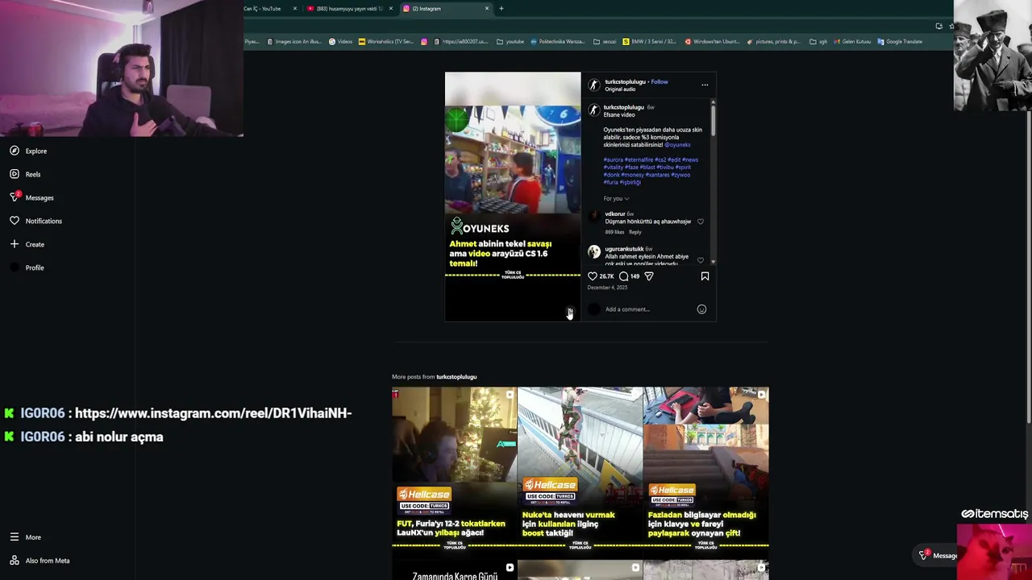Click ugurcankutukk commenter's avatar
Image resolution: width=1032 pixels, height=580 pixels.
tap(594, 252)
